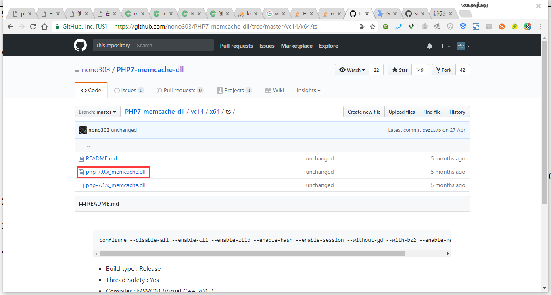
Task: Click the blue square S extension icon
Action: coord(476,27)
